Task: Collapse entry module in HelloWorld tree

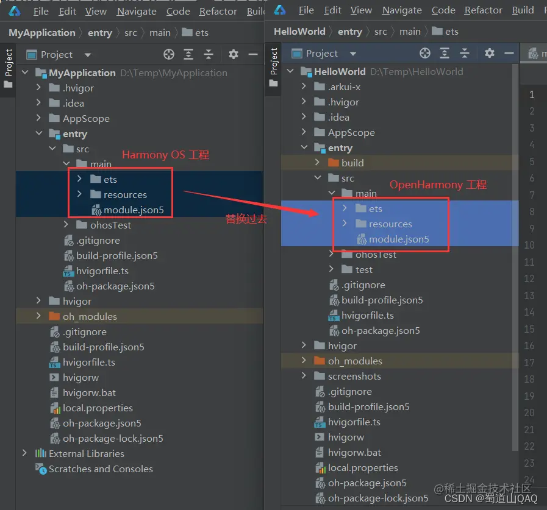Action: [304, 147]
